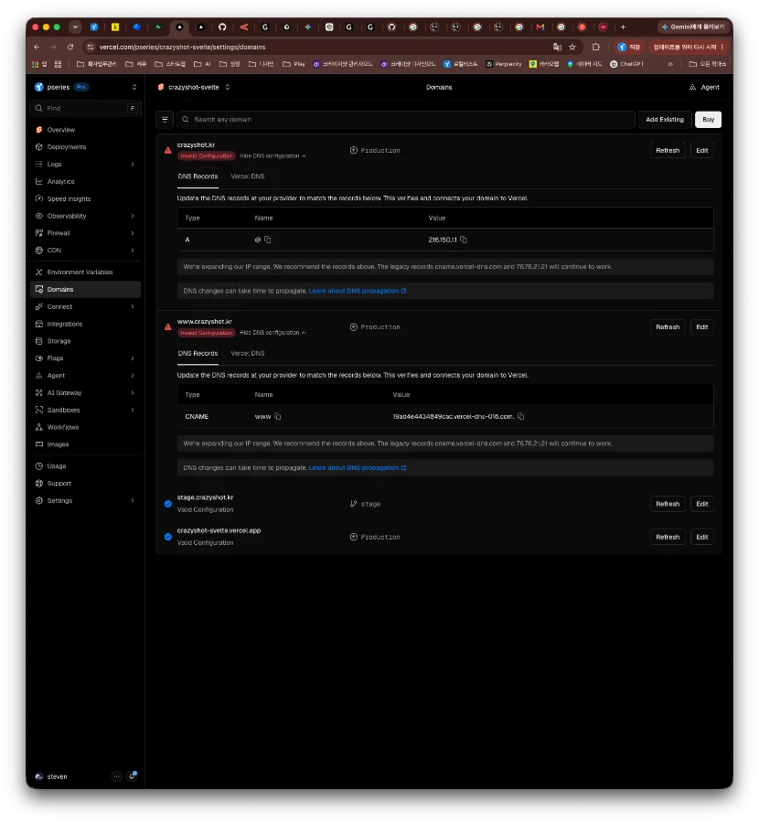Expand the Logs sidebar chevron

(x=133, y=165)
